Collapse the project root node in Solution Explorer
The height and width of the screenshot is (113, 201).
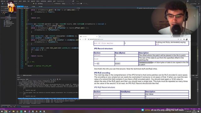[2, 12]
